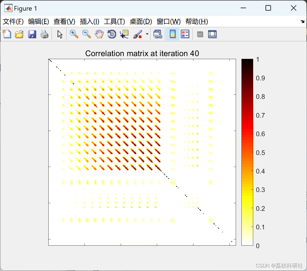This screenshot has height=271, width=307.
Task: Select the Brush data tool
Action: tap(138, 34)
